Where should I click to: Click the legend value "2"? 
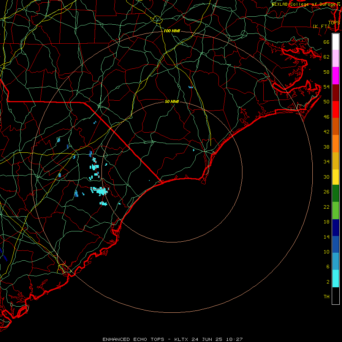coord(328,282)
